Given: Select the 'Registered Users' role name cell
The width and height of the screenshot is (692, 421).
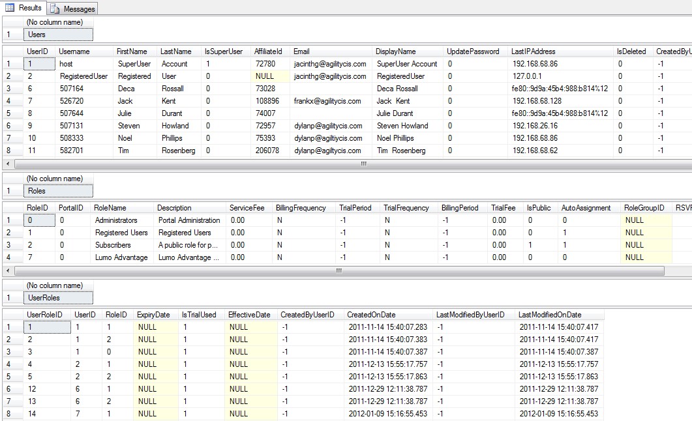Looking at the screenshot, I should 122,233.
